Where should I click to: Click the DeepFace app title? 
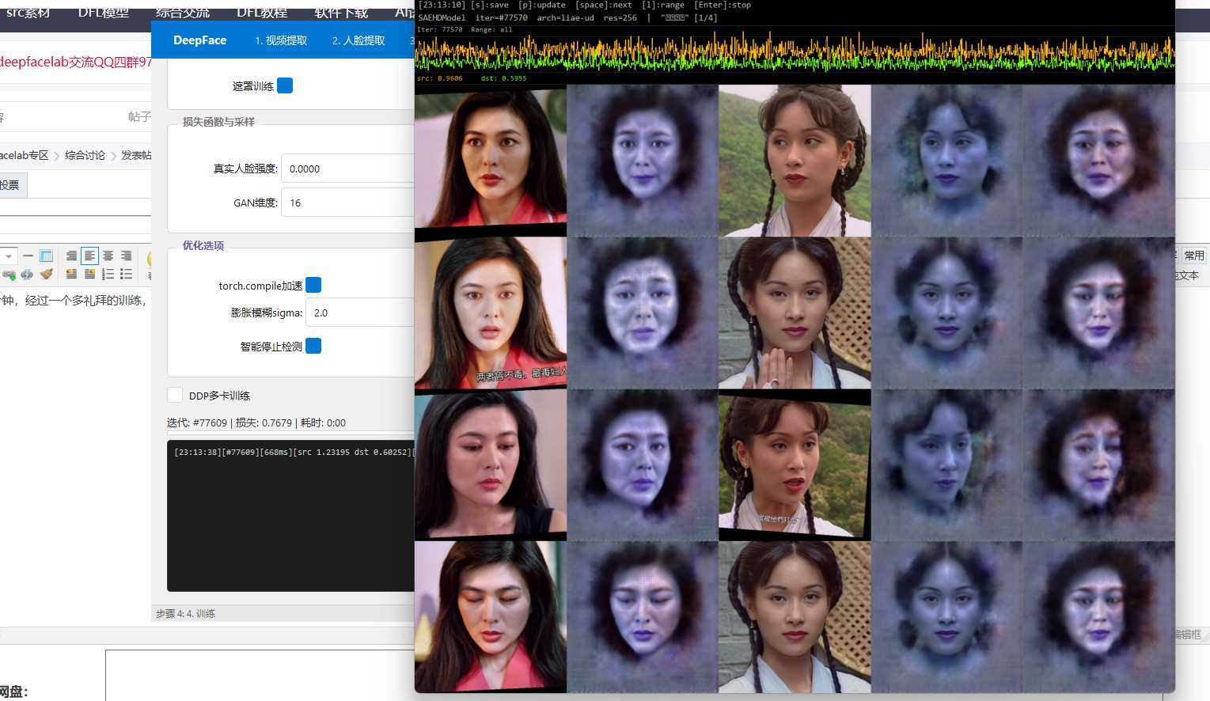199,40
